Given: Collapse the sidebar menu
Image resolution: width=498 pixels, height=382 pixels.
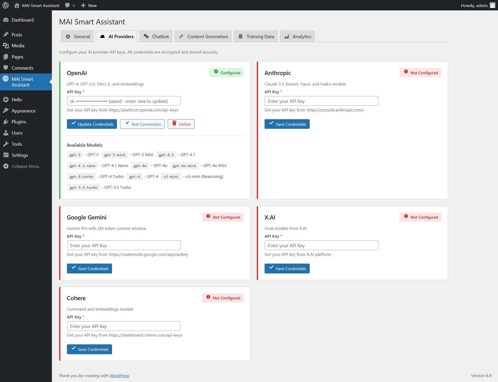Looking at the screenshot, I should pos(25,166).
